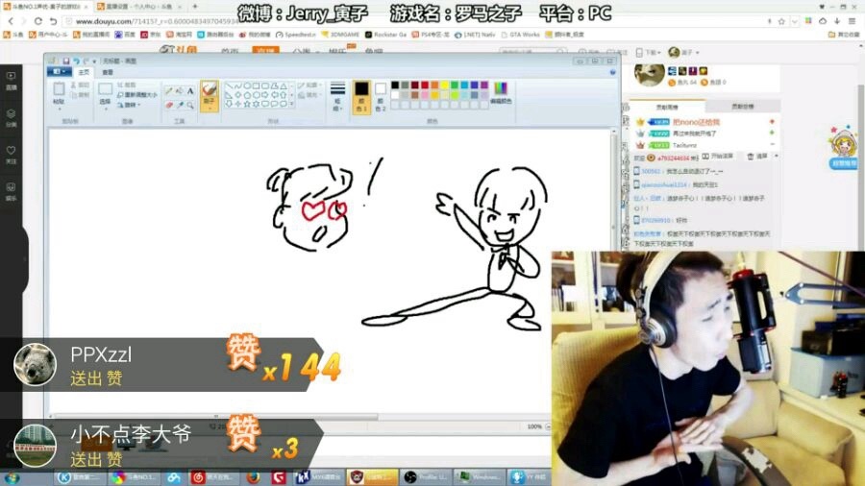Expand the Brushes dropdown arrow

(210, 109)
